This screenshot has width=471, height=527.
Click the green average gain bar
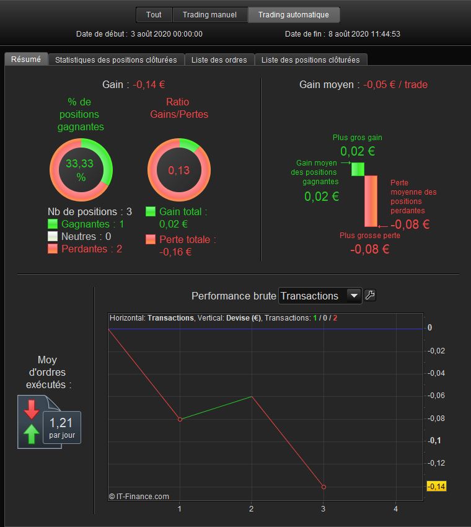pyautogui.click(x=358, y=169)
